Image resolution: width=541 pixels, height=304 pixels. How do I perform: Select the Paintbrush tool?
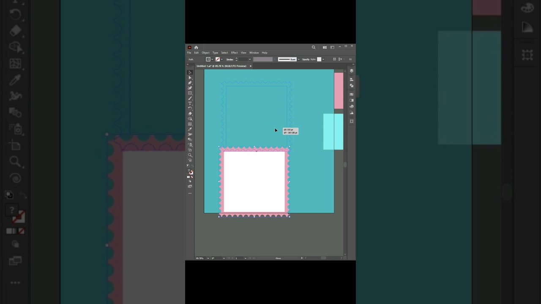(x=190, y=98)
